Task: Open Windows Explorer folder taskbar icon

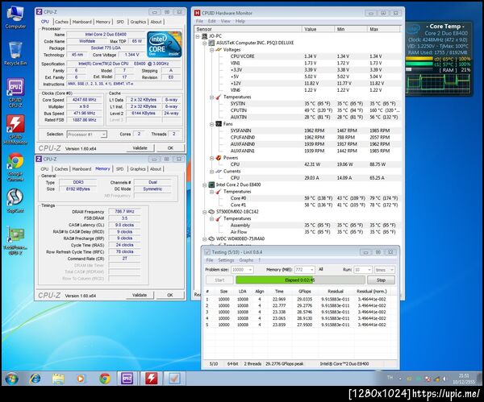Action: tap(58, 379)
